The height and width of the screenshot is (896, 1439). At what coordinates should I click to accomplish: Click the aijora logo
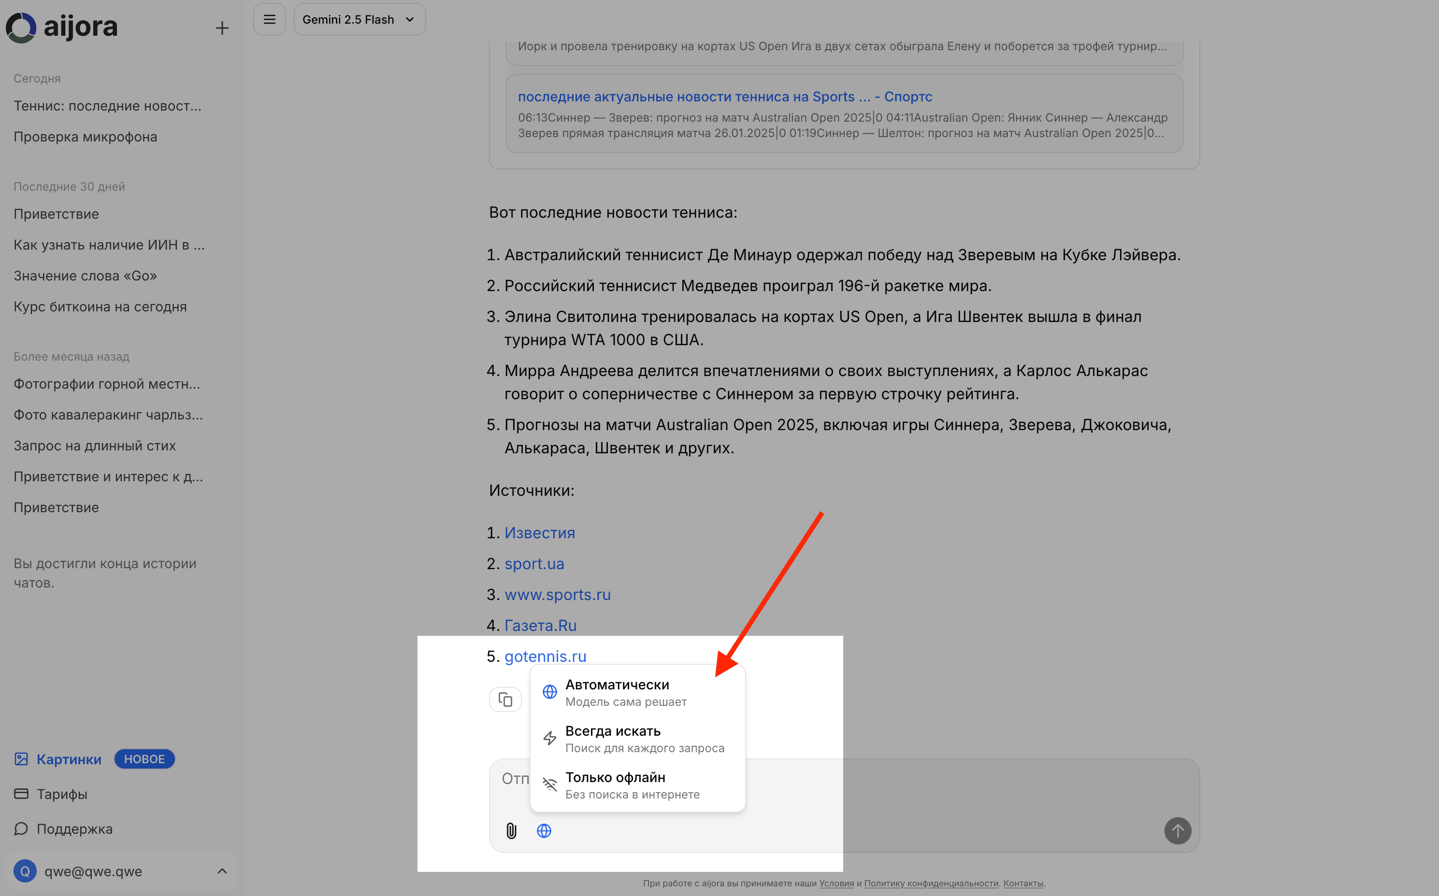(62, 27)
